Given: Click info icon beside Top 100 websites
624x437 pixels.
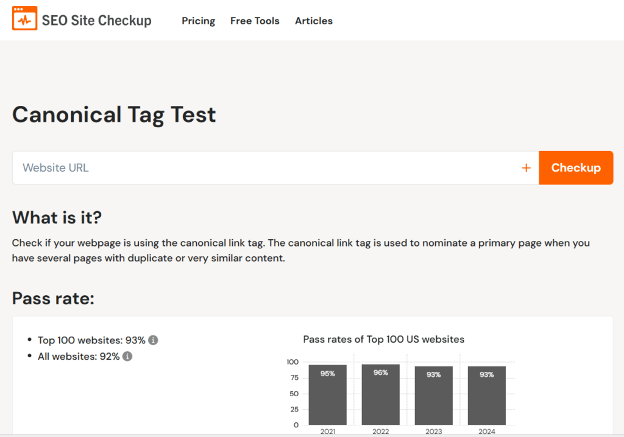Looking at the screenshot, I should click(154, 340).
